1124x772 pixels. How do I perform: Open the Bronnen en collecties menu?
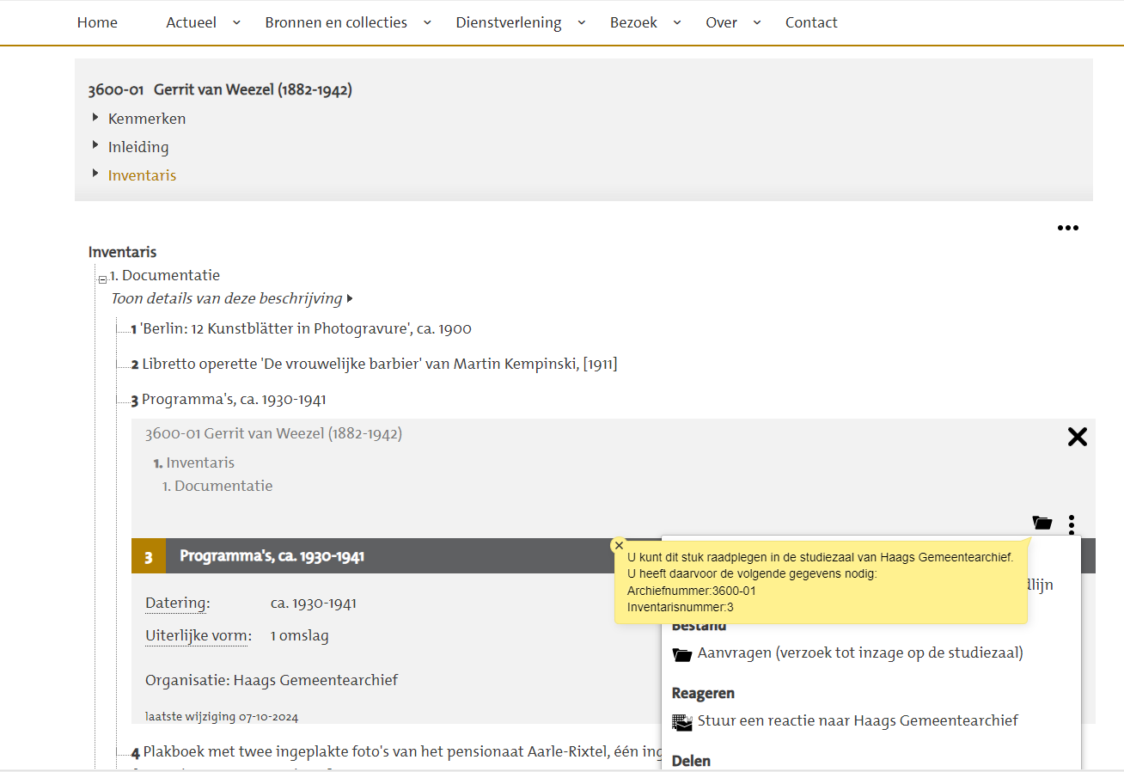(x=347, y=22)
